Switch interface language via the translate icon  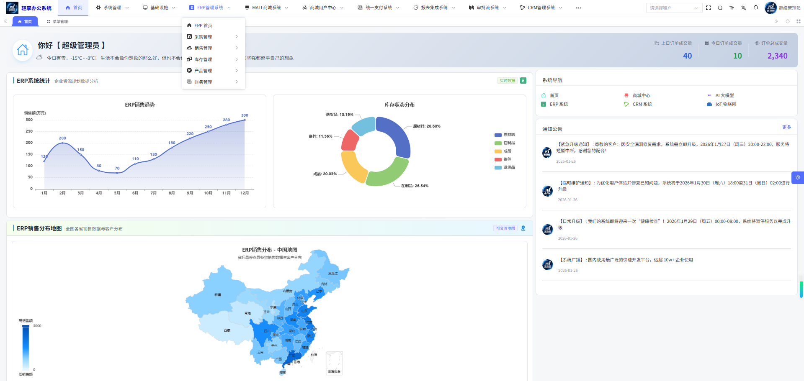click(x=743, y=8)
